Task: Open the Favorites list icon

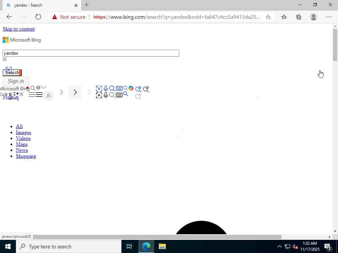Action: [284, 17]
